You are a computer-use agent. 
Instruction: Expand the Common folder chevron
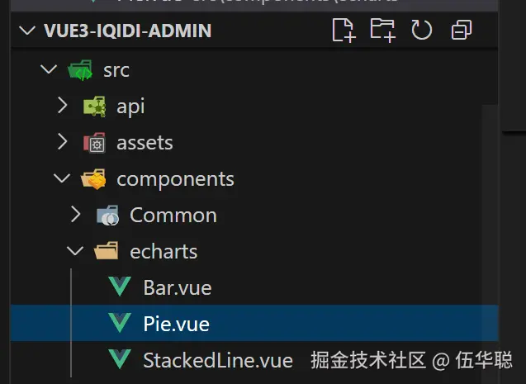(76, 216)
